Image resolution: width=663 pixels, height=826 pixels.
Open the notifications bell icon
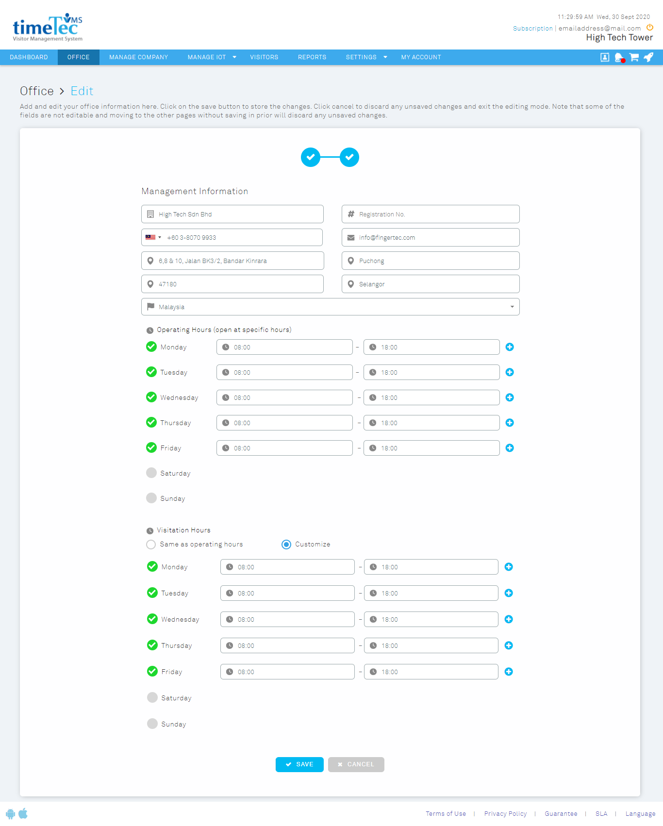pos(619,58)
